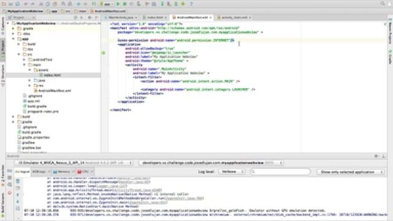This screenshot has height=221, width=393.
Task: Switch to the ADB logs tab
Action: click(x=41, y=172)
